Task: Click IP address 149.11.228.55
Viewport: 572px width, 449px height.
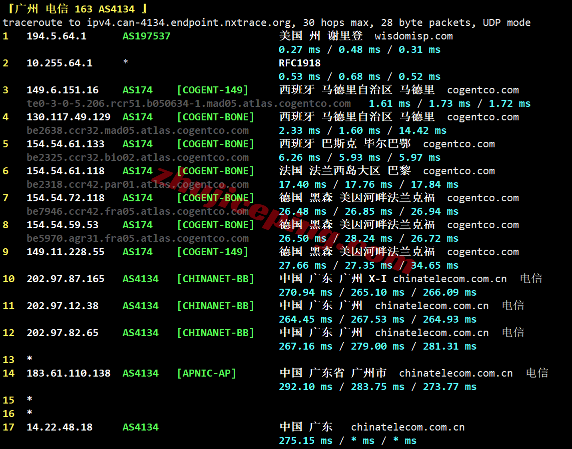Action: point(66,252)
